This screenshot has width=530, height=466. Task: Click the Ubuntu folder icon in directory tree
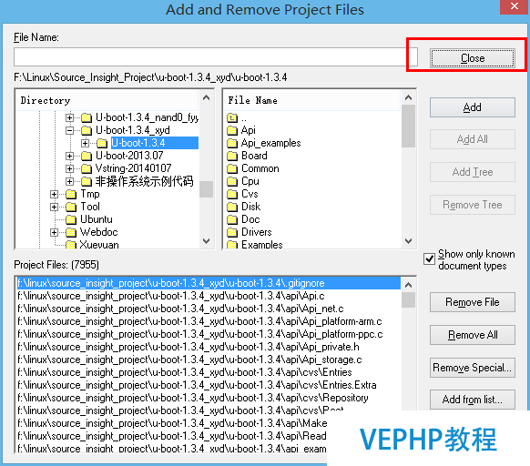tap(71, 219)
